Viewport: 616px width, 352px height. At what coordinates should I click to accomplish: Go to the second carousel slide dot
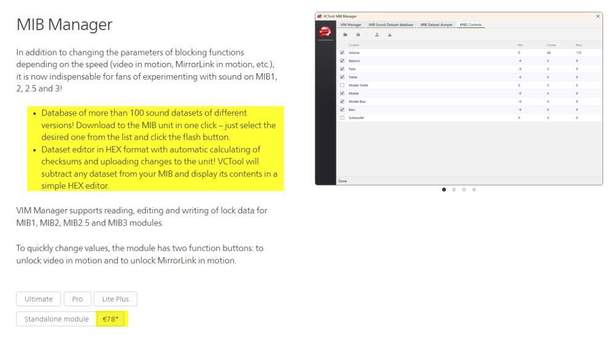[x=454, y=190]
